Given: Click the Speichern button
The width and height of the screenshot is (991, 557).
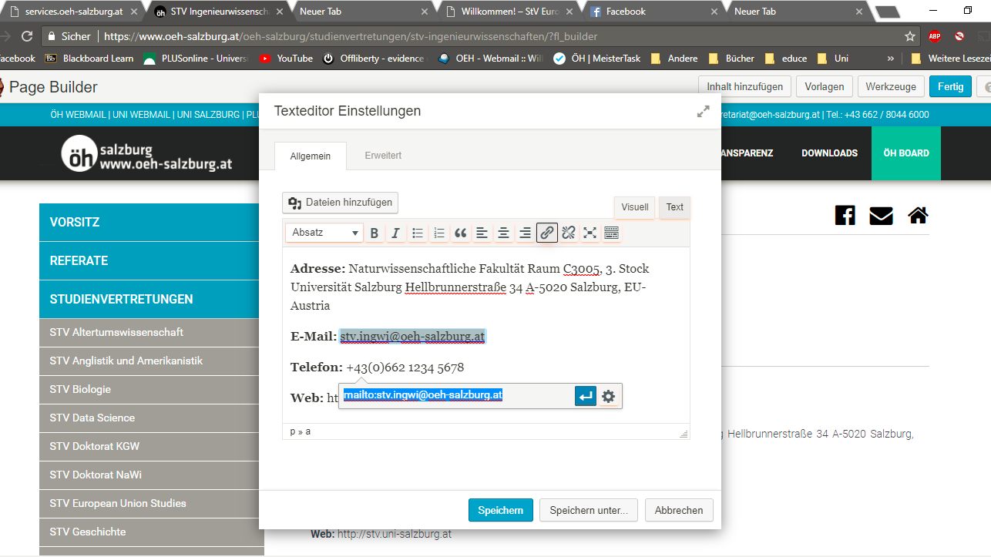Looking at the screenshot, I should (500, 510).
